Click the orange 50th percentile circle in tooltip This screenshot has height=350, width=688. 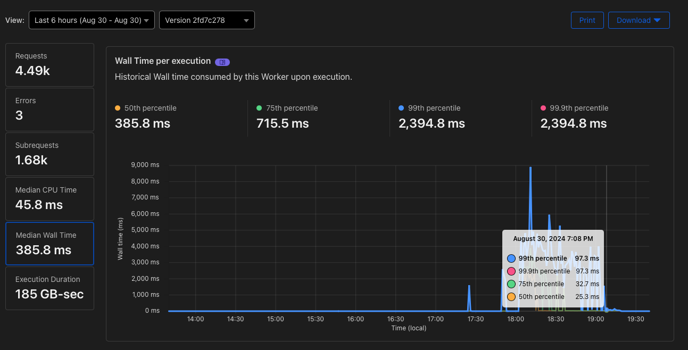tap(511, 297)
